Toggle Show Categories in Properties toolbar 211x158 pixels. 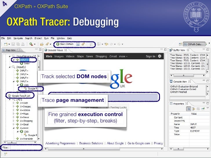tap(188, 109)
